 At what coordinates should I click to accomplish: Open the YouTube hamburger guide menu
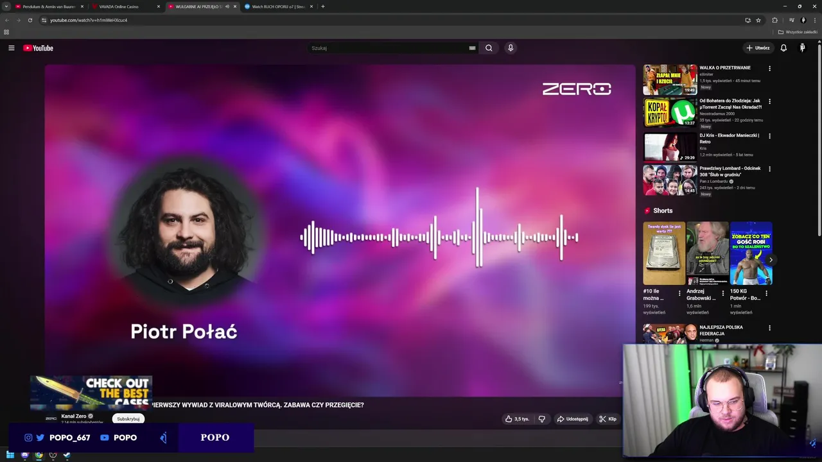[x=11, y=48]
